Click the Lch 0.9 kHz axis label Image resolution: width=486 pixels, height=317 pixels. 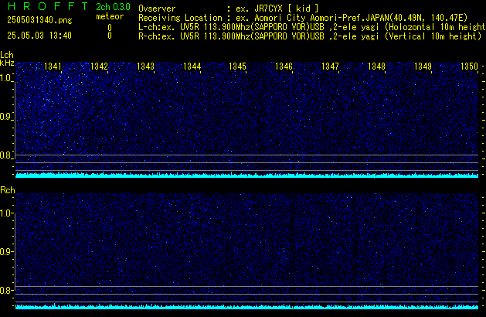click(6, 117)
